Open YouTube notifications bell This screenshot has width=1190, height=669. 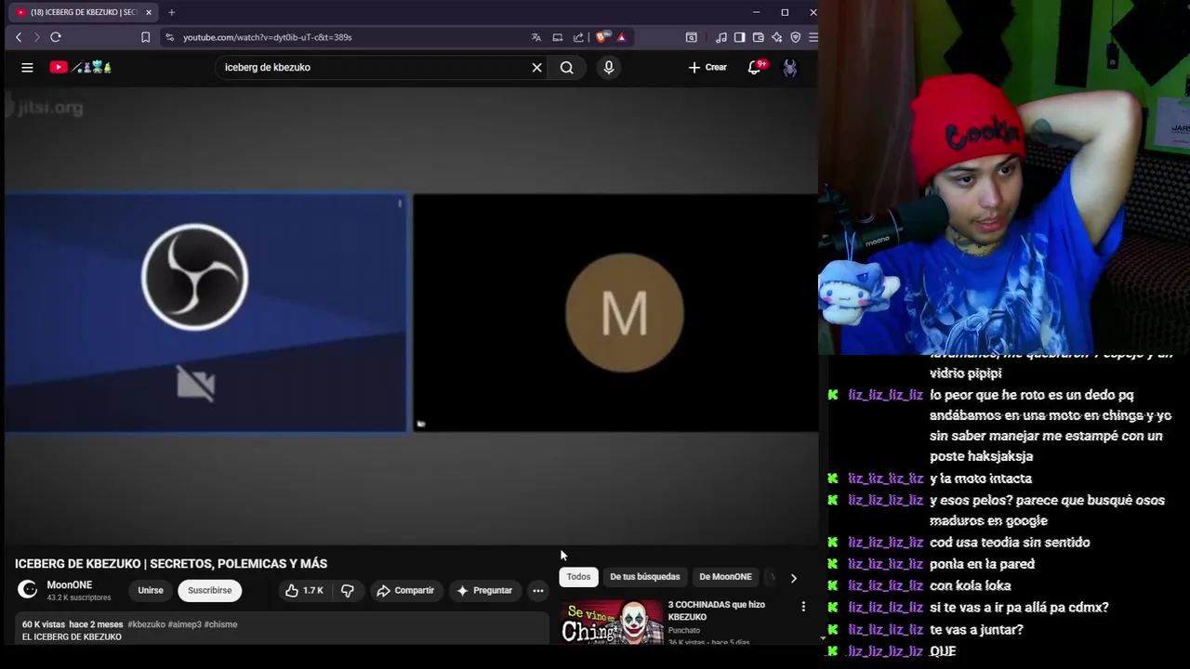point(755,67)
